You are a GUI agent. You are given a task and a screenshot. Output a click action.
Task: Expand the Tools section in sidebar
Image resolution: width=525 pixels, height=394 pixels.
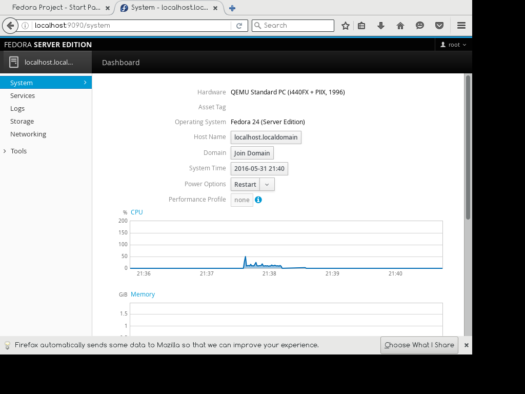(x=15, y=151)
